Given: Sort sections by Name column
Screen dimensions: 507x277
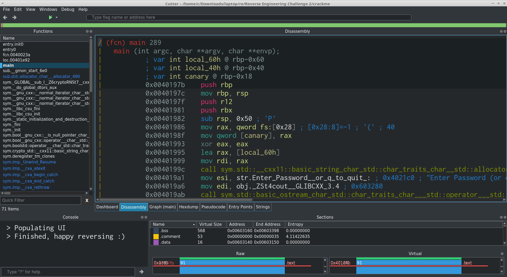Looking at the screenshot, I should point(173,224).
